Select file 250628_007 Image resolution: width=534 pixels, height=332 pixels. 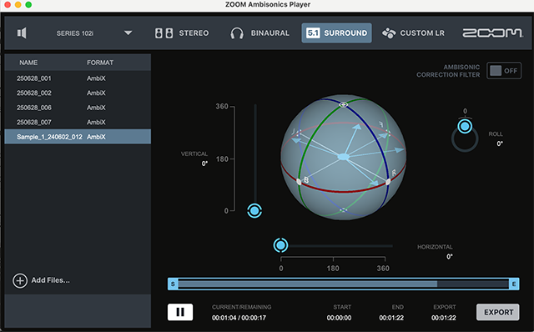[x=78, y=123]
